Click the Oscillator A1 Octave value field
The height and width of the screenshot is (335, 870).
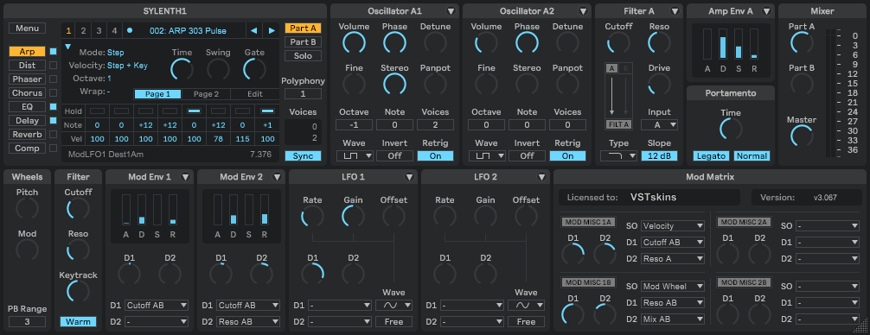[x=354, y=125]
